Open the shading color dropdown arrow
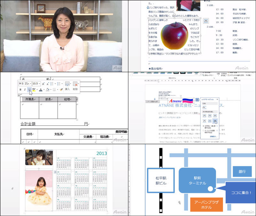Image resolution: width=256 pixels, height=216 pixels. pos(51,90)
